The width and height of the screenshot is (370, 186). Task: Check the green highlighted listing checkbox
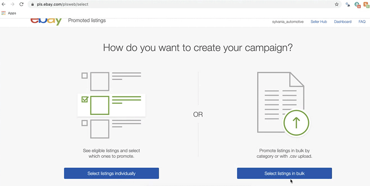tap(85, 99)
